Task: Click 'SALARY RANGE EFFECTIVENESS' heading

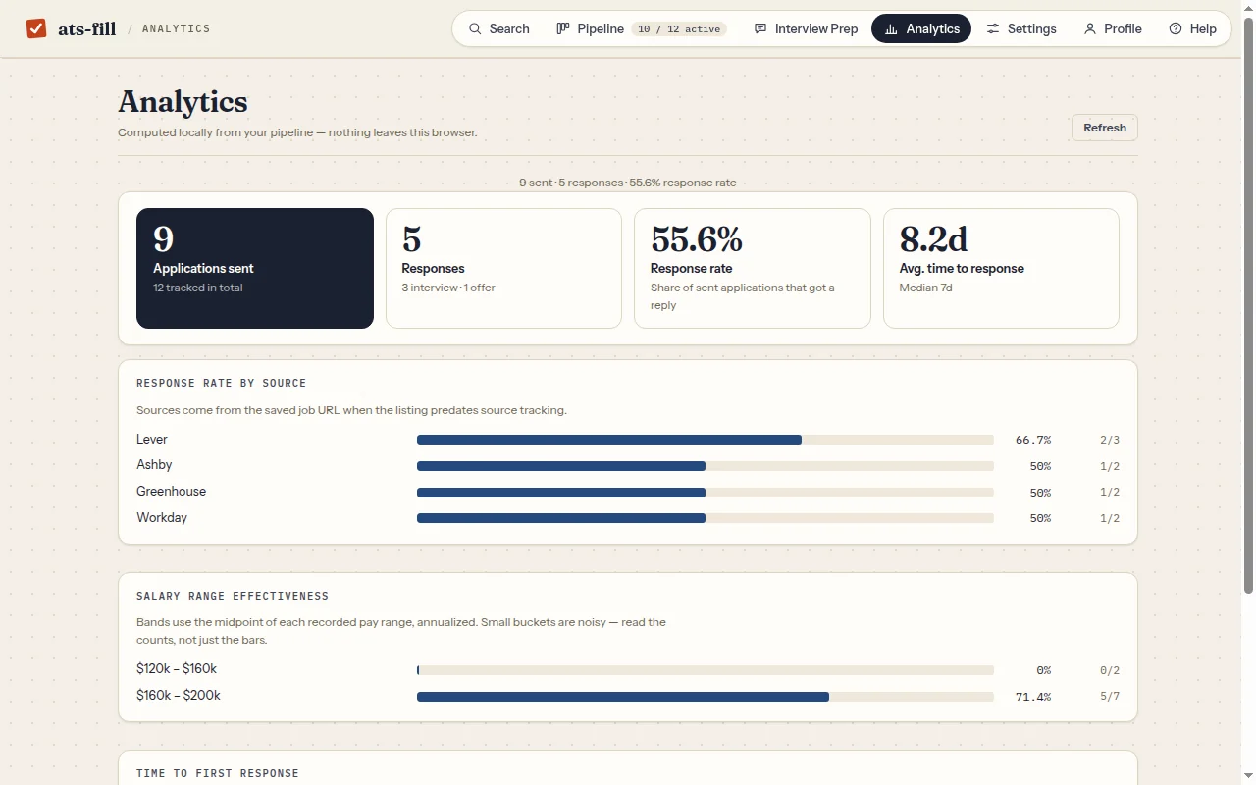Action: pos(233,596)
